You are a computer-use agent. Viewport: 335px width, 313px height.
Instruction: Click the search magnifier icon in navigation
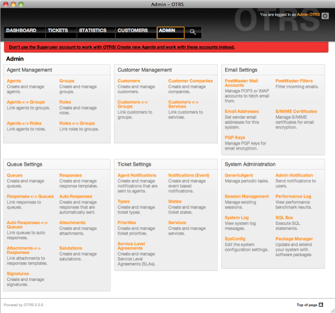tap(193, 32)
